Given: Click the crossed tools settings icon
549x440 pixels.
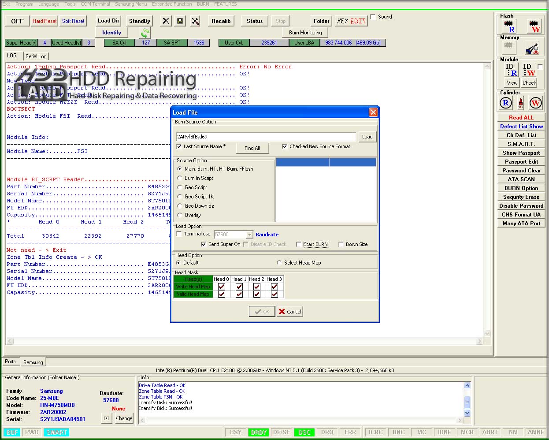Looking at the screenshot, I should tap(195, 21).
